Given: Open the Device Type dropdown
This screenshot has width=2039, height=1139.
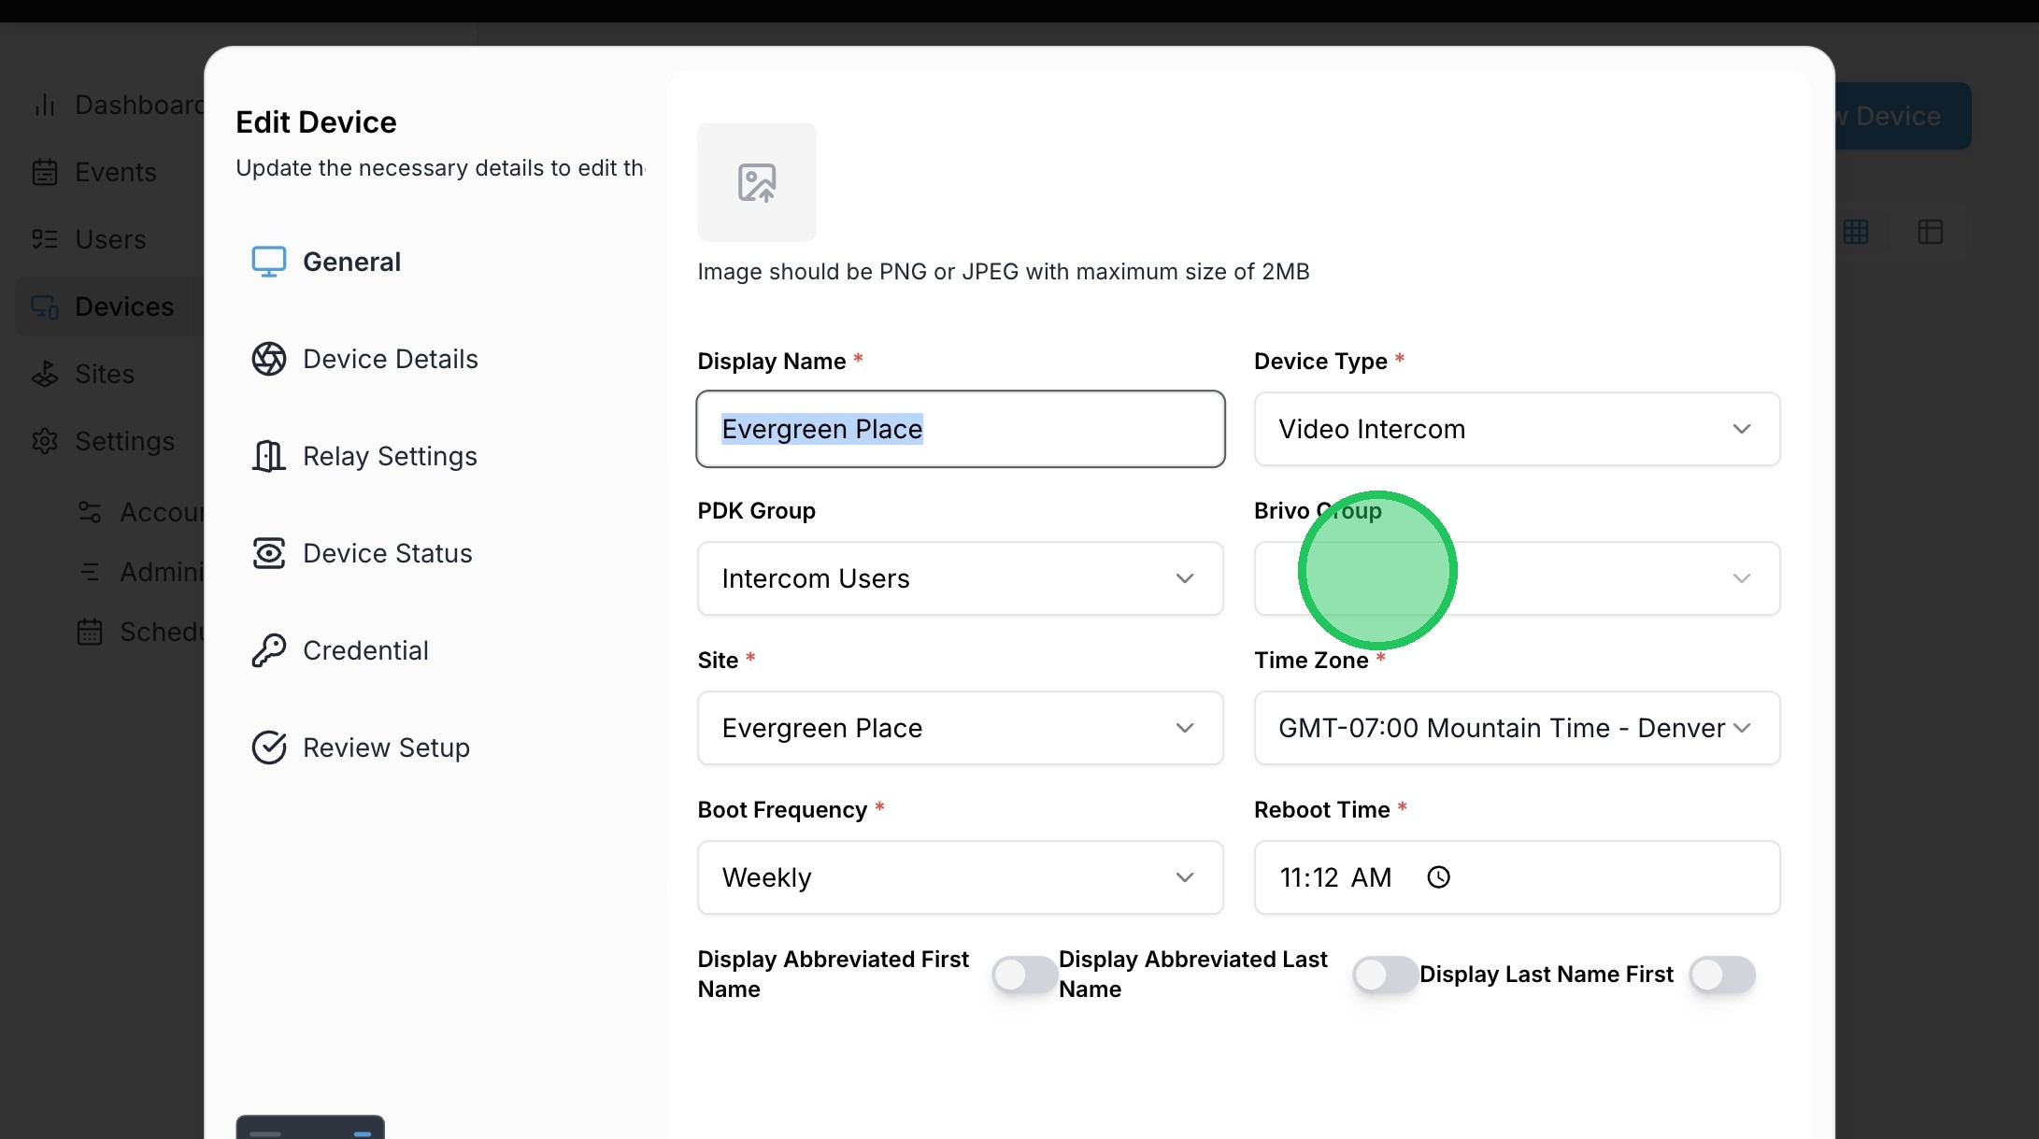Looking at the screenshot, I should 1516,429.
